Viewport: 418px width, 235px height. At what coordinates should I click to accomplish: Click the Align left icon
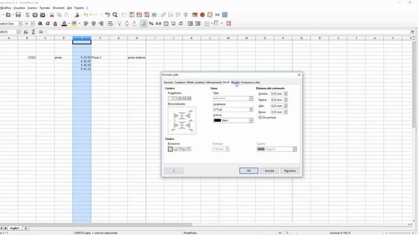(x=86, y=23)
